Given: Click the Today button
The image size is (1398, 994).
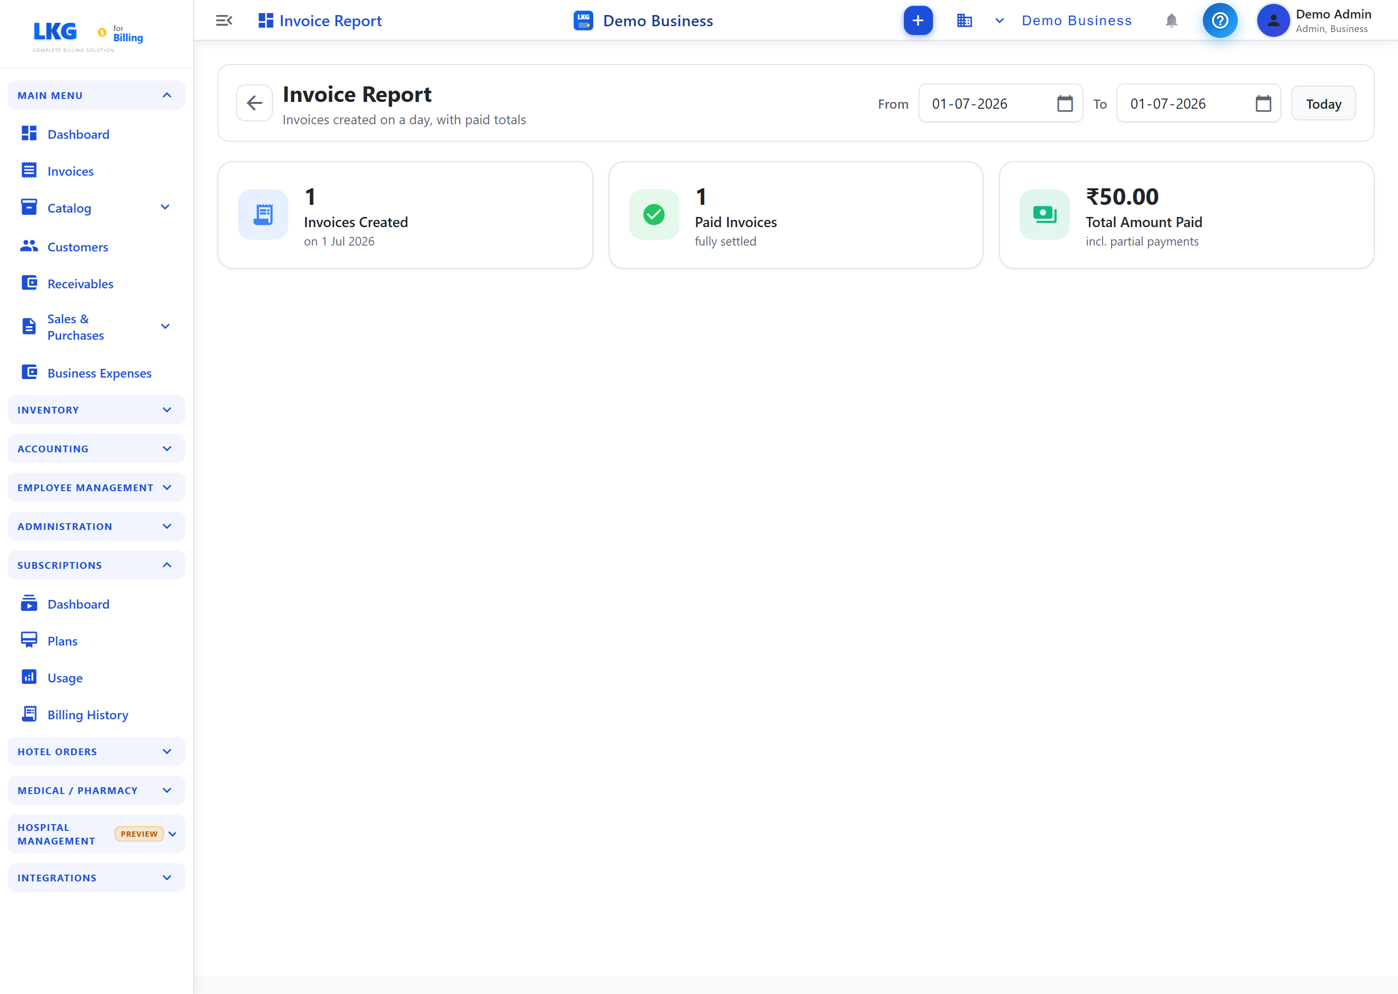Looking at the screenshot, I should pyautogui.click(x=1323, y=103).
